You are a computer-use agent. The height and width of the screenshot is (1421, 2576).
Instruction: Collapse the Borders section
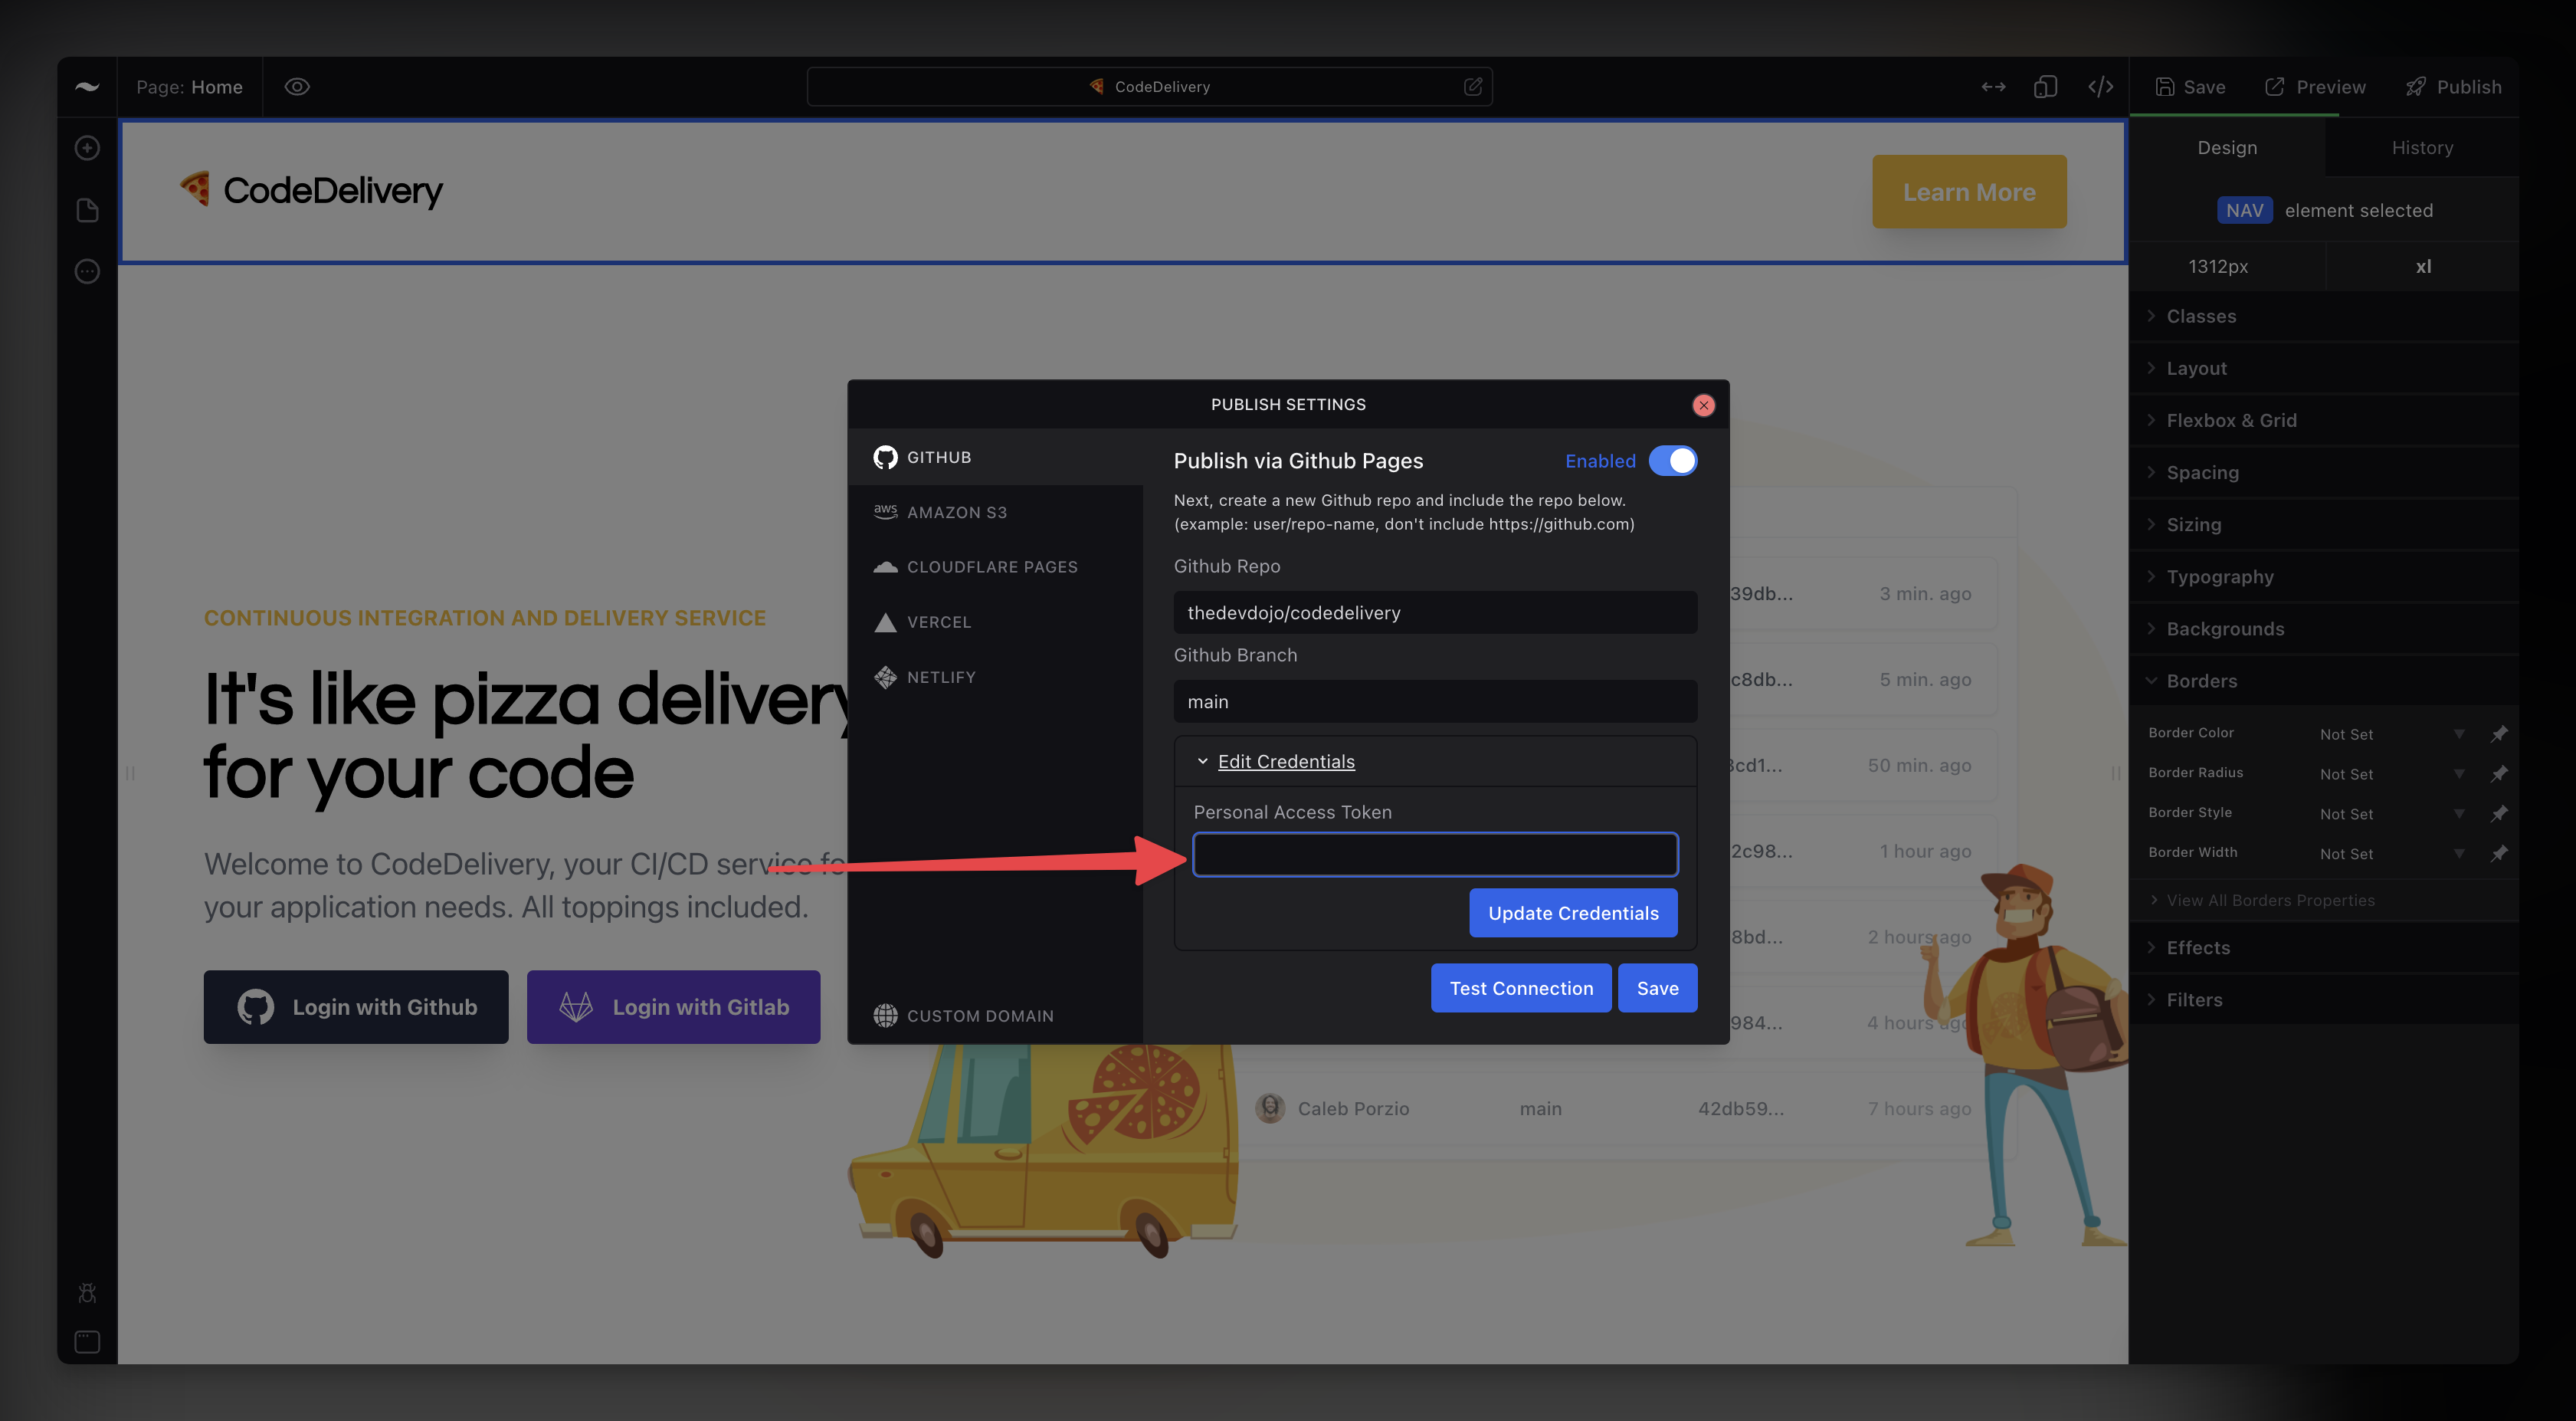[2324, 680]
